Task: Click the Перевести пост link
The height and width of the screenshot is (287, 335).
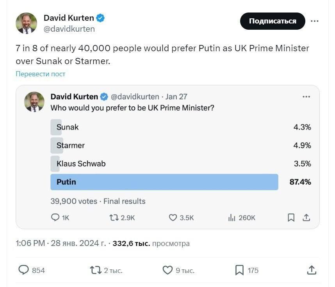Action: tap(39, 74)
